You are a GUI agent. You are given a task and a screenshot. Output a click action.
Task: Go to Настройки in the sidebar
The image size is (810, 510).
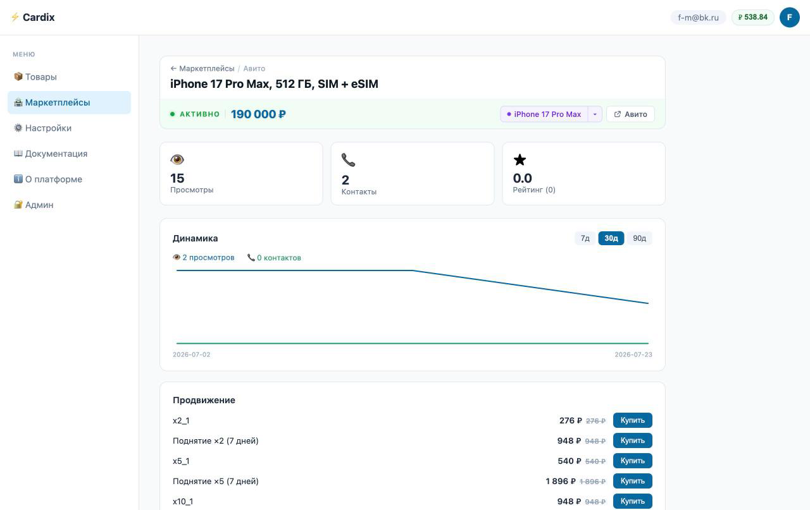[70, 128]
